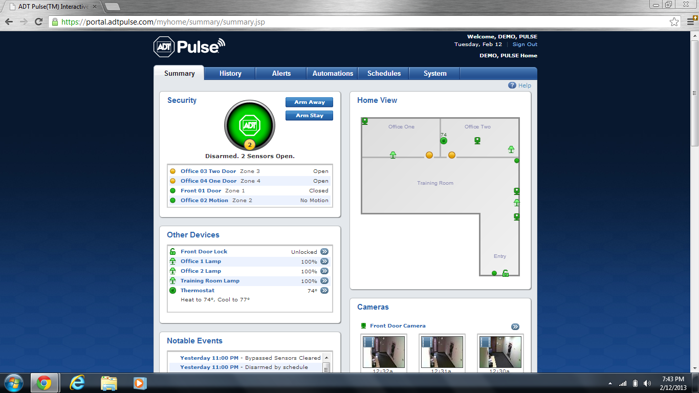Screen dimensions: 699x393
Task: Open the 12:30a camera snapshot thumbnail
Action: tap(500, 352)
